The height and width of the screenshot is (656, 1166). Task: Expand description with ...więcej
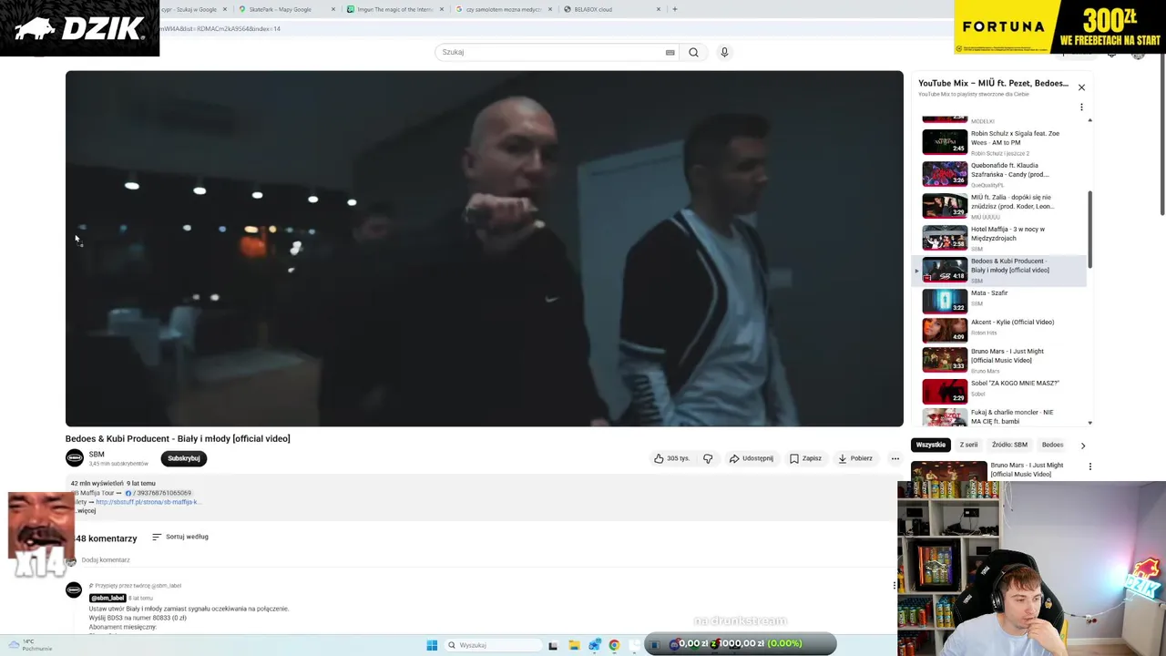click(85, 511)
